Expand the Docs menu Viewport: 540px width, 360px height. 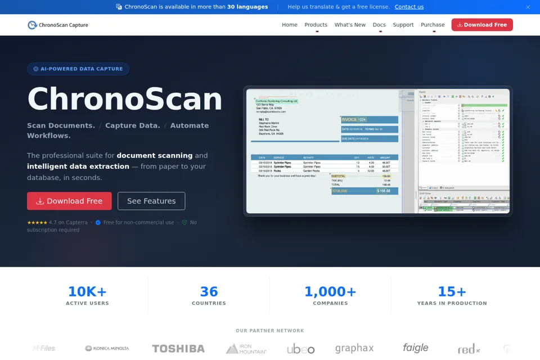[x=379, y=25]
